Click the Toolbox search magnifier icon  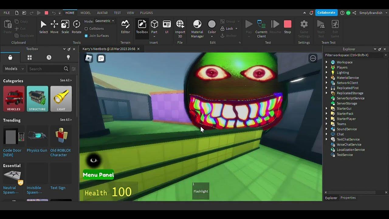[66, 69]
